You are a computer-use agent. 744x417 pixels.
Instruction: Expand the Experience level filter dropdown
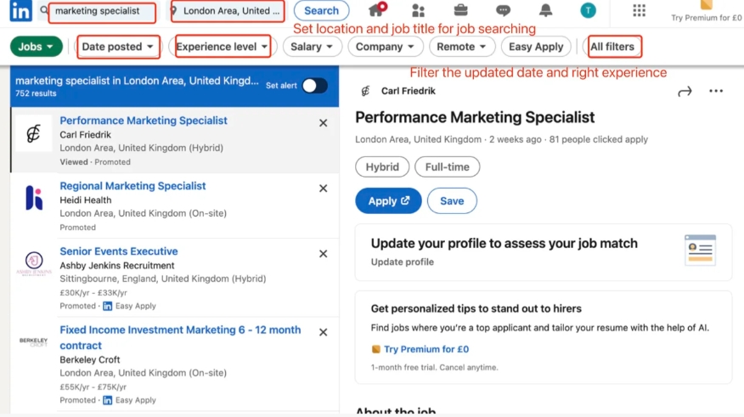[223, 47]
